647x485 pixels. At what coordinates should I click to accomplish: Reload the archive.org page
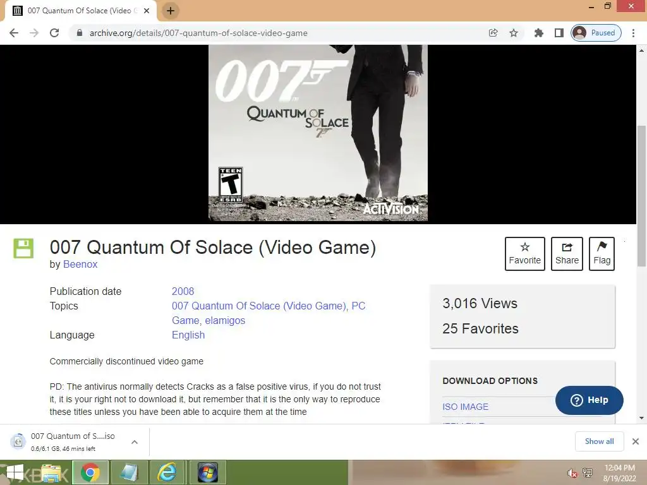54,33
